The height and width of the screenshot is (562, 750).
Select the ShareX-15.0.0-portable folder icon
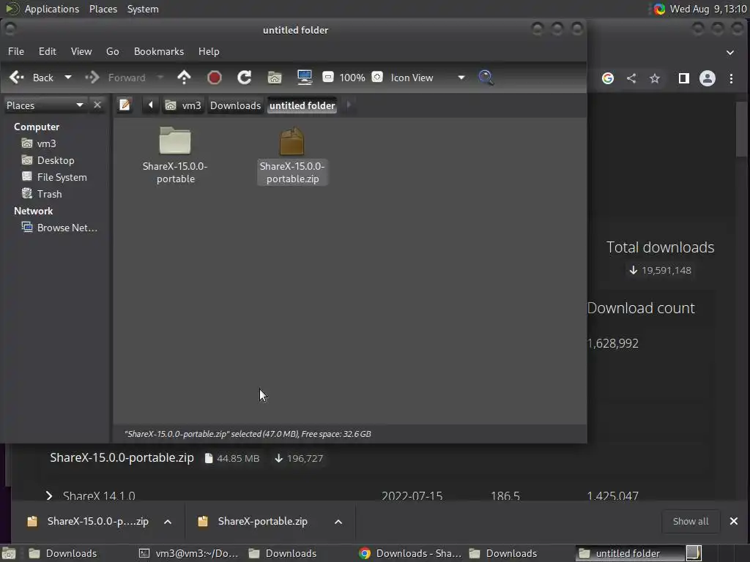pyautogui.click(x=175, y=141)
